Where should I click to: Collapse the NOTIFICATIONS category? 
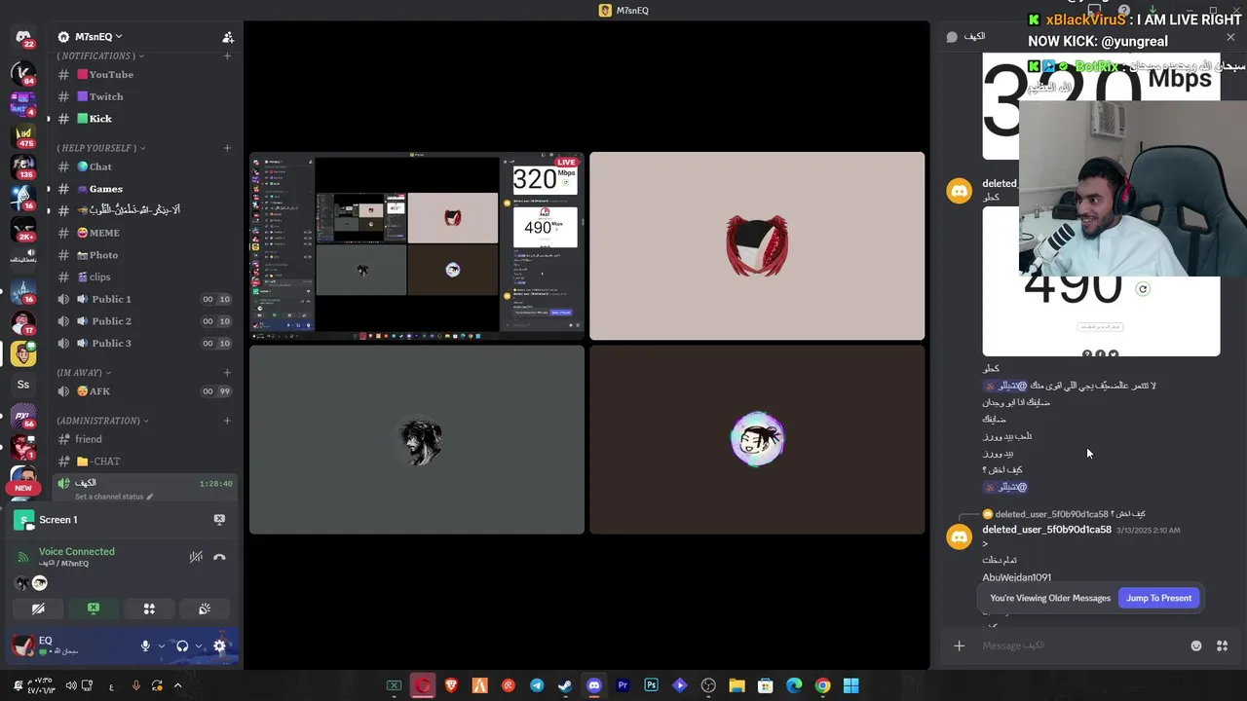pyautogui.click(x=100, y=55)
